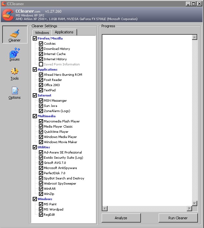The height and width of the screenshot is (228, 204).
Task: Uncheck Cookies under Firefox/Mozilla
Action: [41, 43]
